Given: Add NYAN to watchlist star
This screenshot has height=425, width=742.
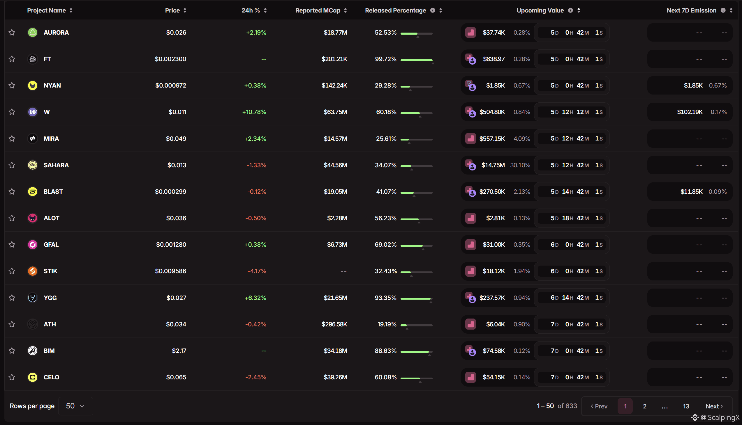Looking at the screenshot, I should 12,86.
